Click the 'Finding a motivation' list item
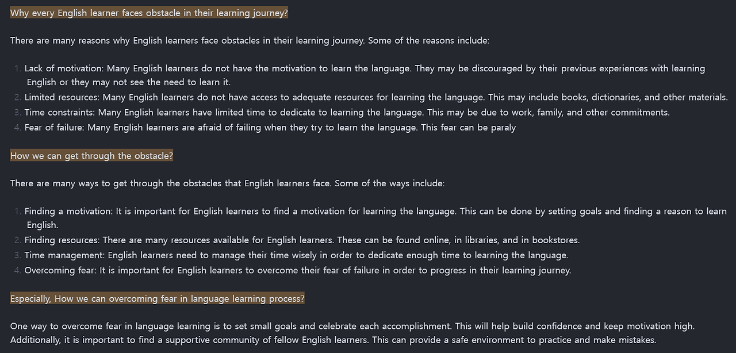736x353 pixels. (x=376, y=218)
